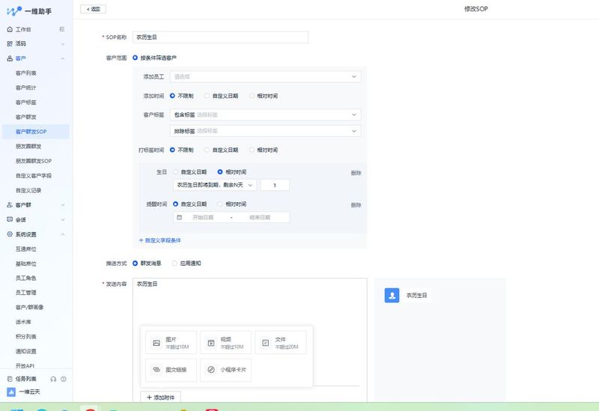The height and width of the screenshot is (411, 599).
Task: Click the 工作台 home icon
Action: tap(10, 29)
